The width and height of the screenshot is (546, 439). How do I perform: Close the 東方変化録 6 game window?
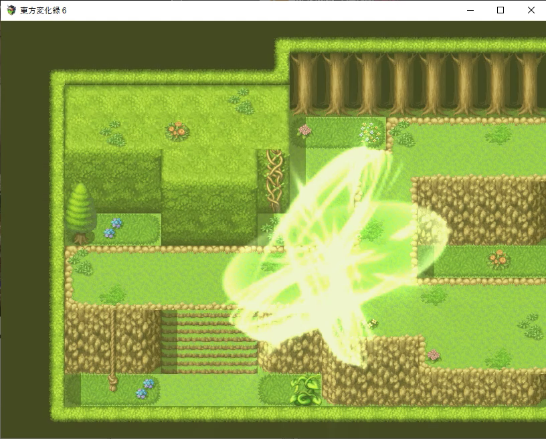531,11
